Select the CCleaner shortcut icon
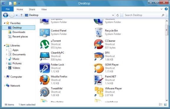This screenshot has width=170, height=109. pos(99,44)
